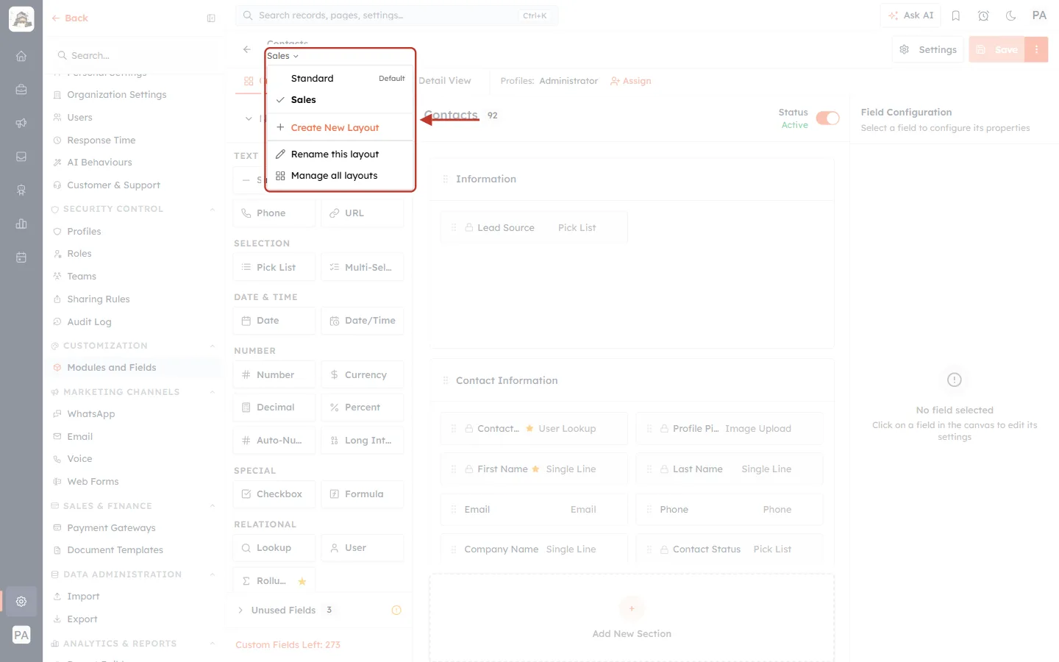Open Sharing Rules in sidebar
This screenshot has height=662, width=1059.
(x=99, y=299)
